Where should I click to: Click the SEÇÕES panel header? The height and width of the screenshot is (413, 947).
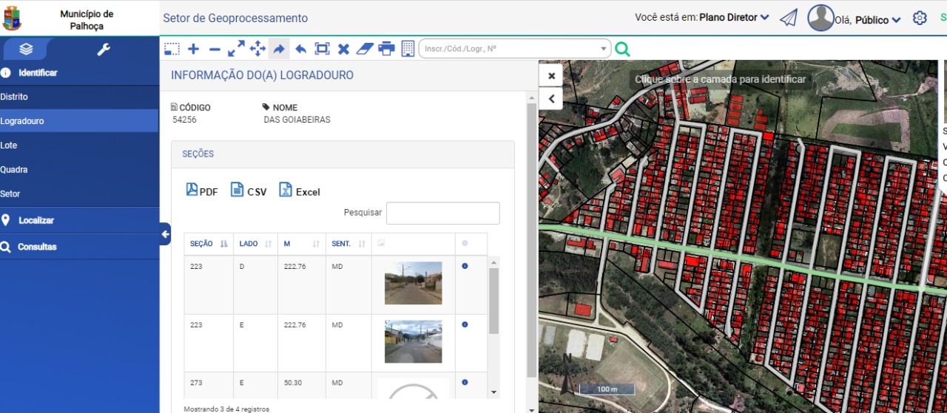343,154
